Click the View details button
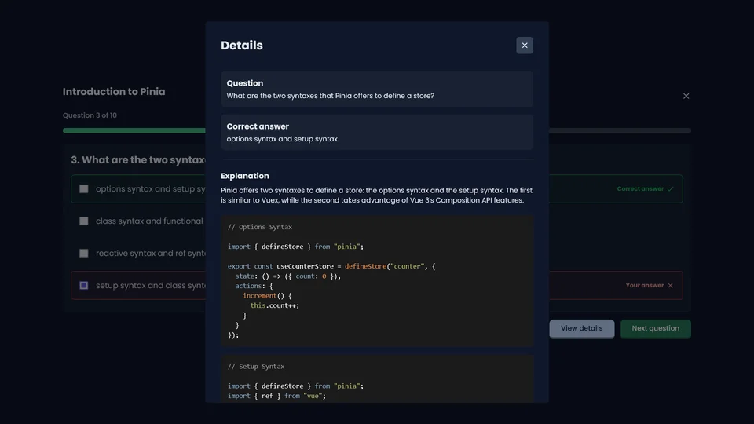Screen dimensions: 754x424 click(581, 328)
